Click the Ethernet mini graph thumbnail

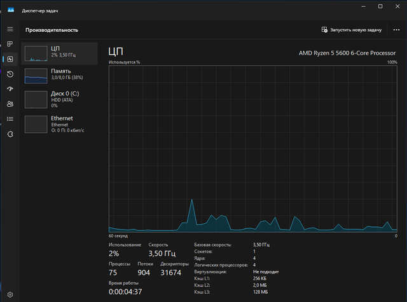click(x=36, y=124)
